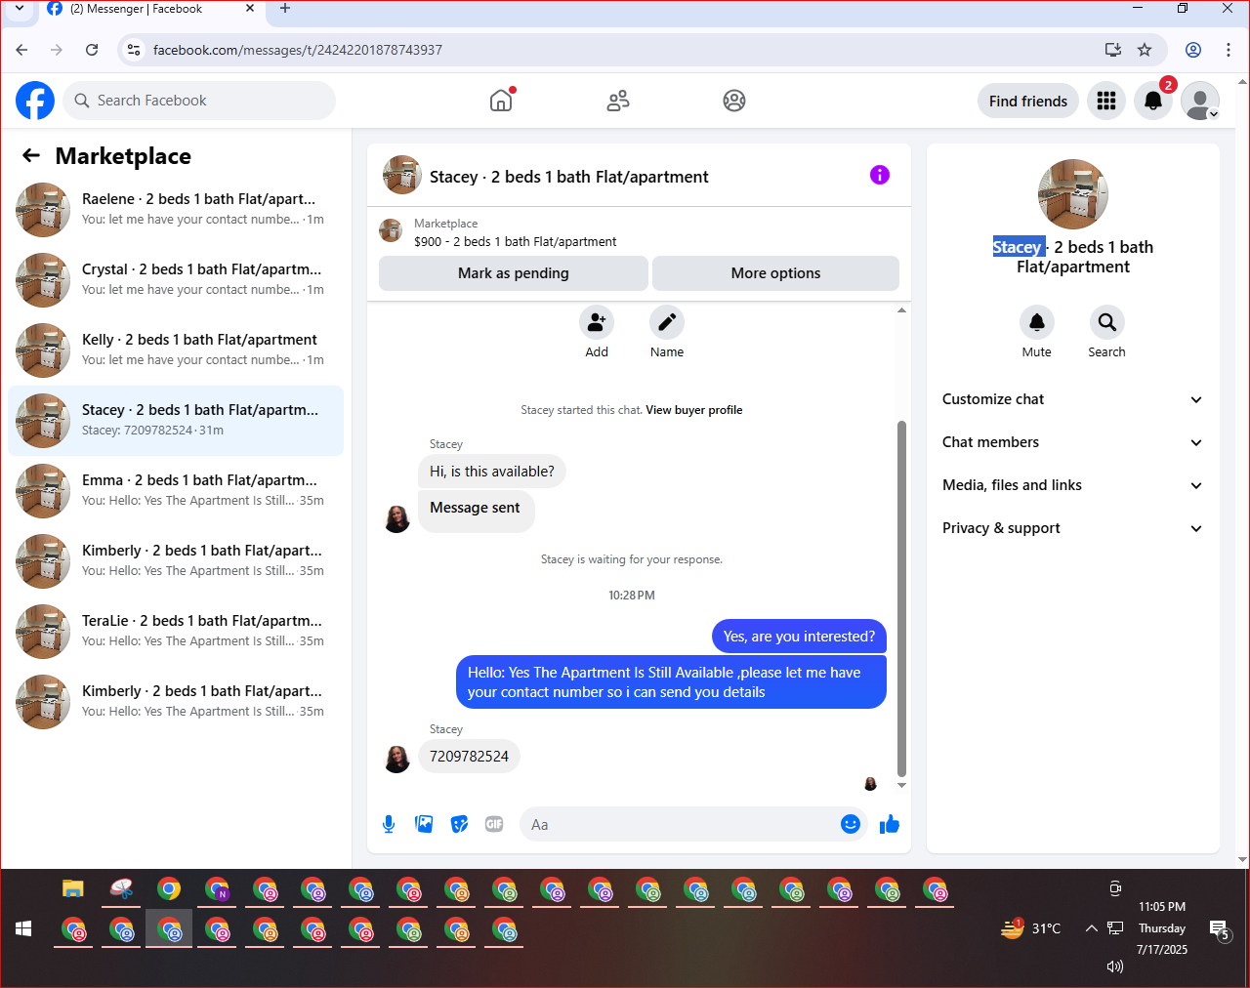The width and height of the screenshot is (1250, 988).
Task: Record a voice clip with the microphone
Action: [x=389, y=824]
